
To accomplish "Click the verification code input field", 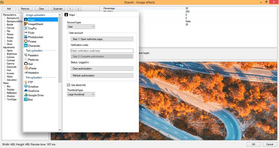I will pyautogui.click(x=102, y=51).
